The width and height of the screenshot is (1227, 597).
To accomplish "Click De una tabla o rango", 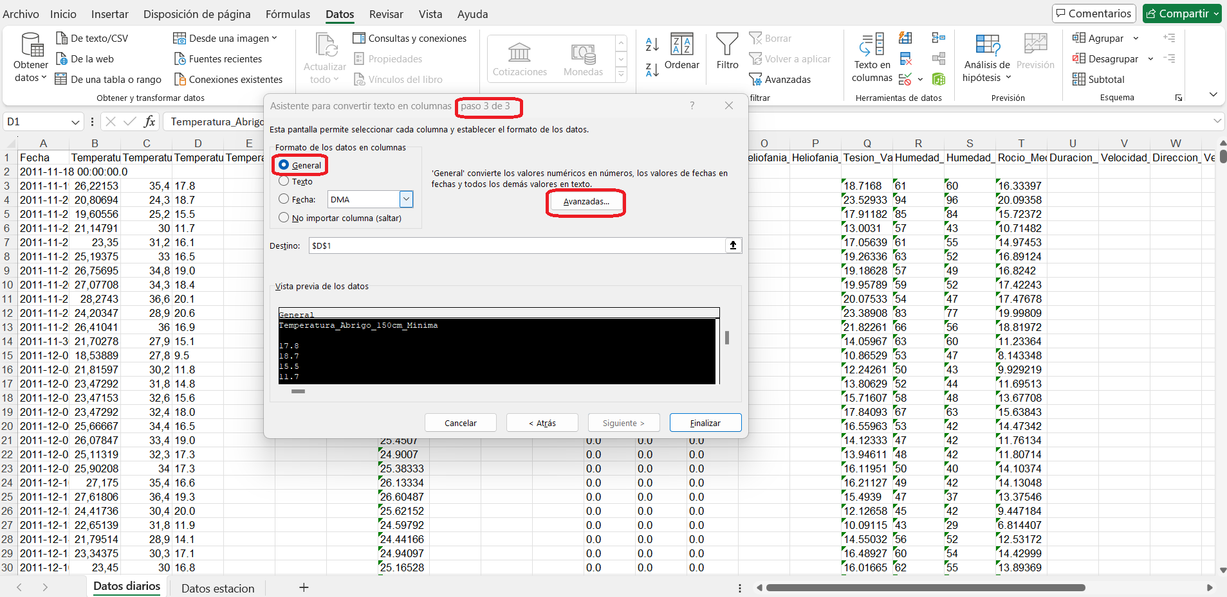I will [108, 80].
